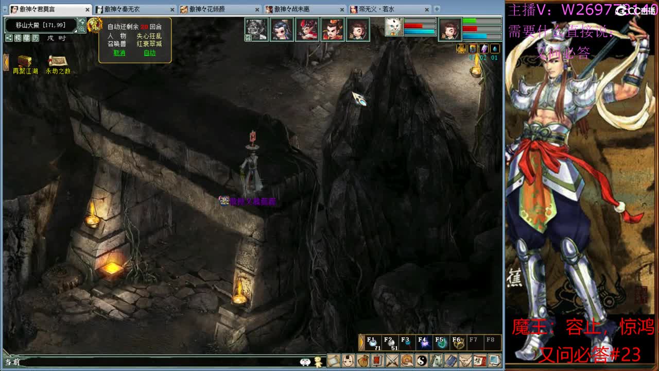The height and width of the screenshot is (371, 659).
Task: Switch to the 傲神々战未离 tab
Action: (305, 9)
